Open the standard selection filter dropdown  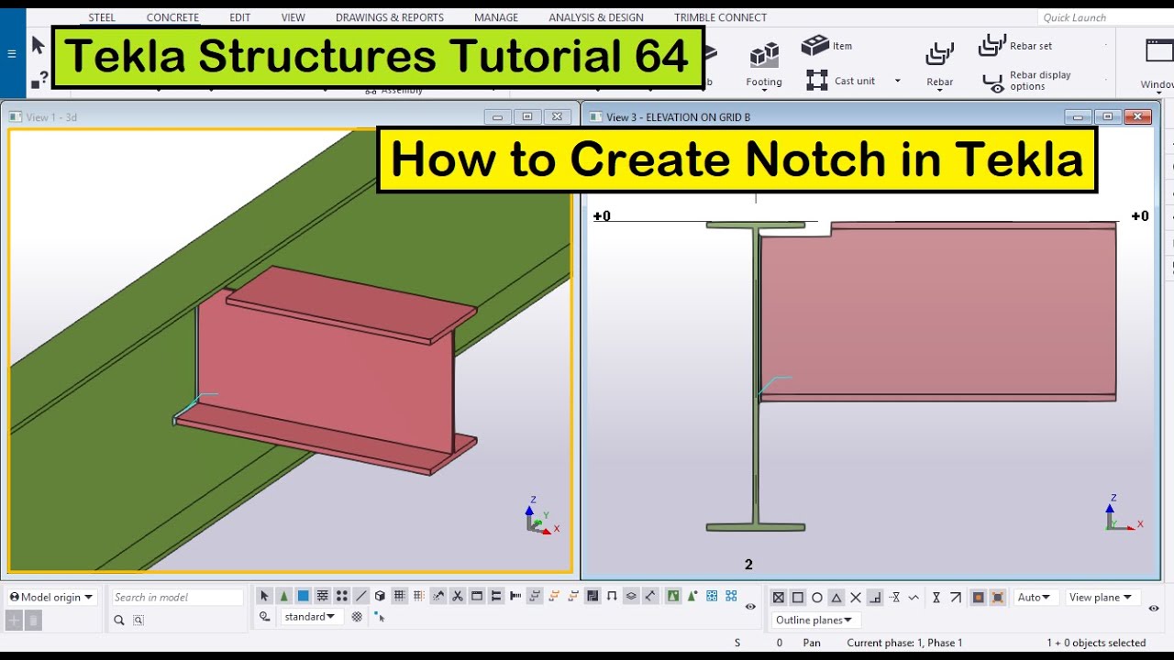pos(312,617)
